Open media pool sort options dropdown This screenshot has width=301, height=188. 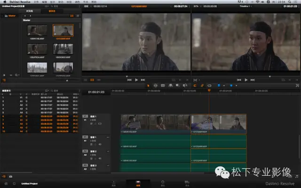click(47, 6)
